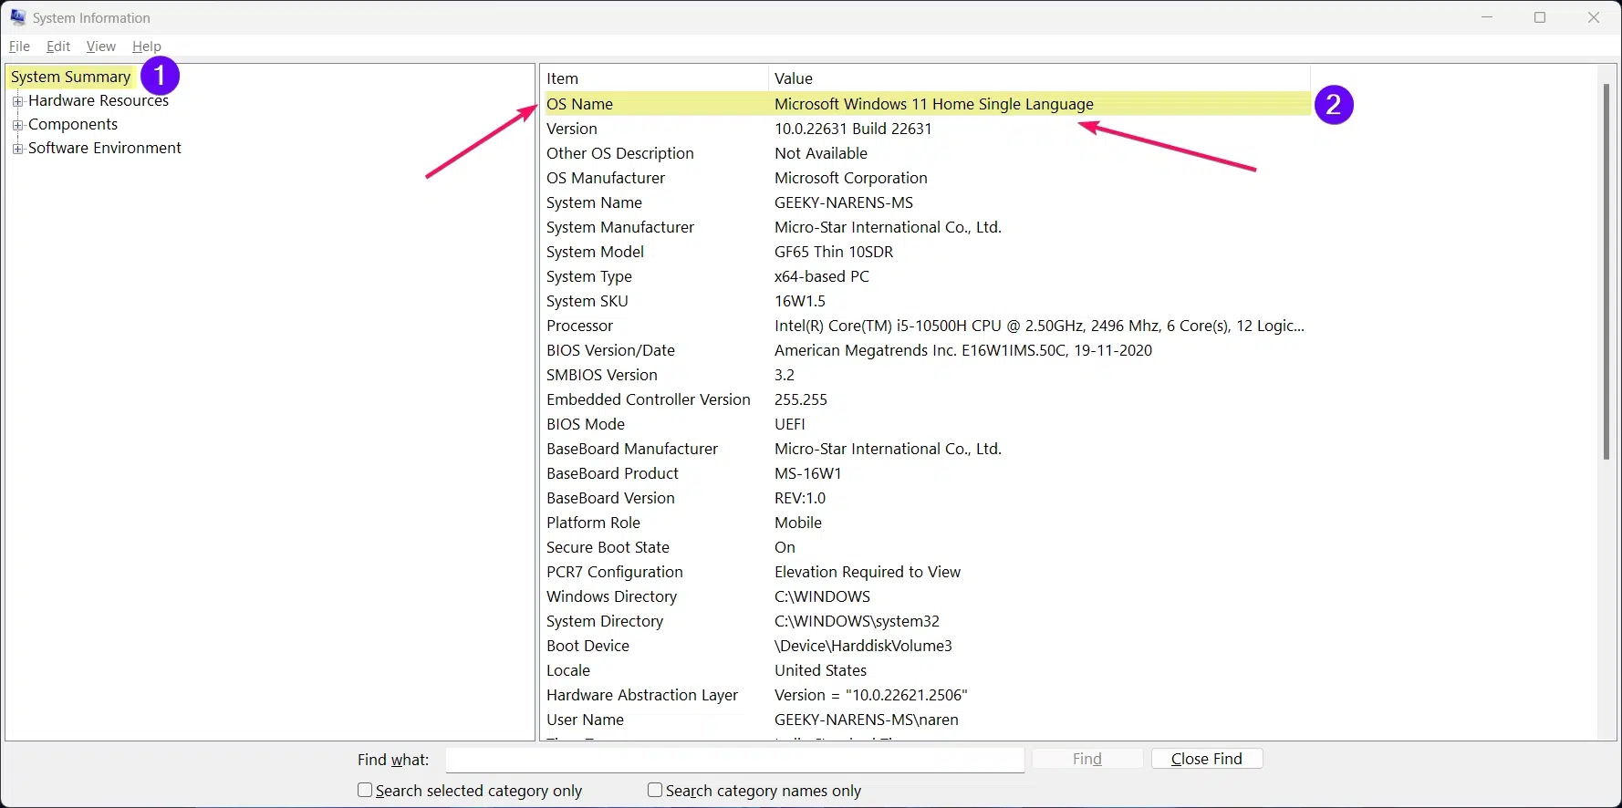Select the Platform Role row
1622x808 pixels.
927,523
